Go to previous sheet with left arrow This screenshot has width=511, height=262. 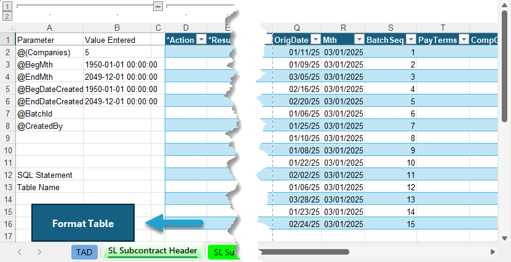[x=20, y=252]
